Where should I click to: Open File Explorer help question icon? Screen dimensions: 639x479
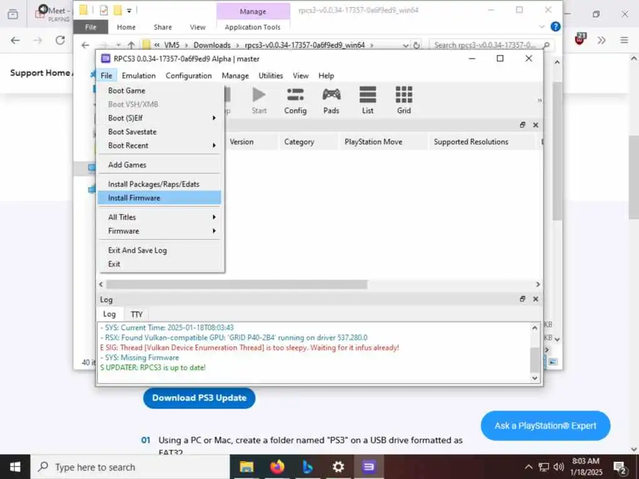pyautogui.click(x=555, y=27)
